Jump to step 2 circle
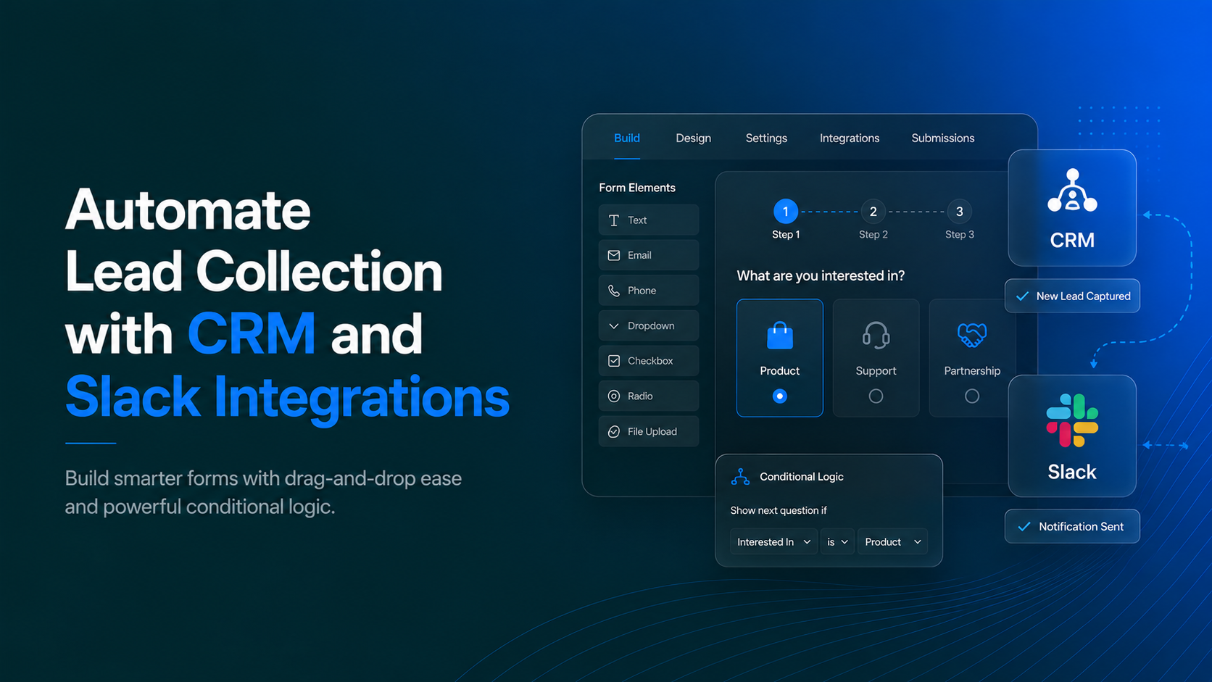 point(873,212)
